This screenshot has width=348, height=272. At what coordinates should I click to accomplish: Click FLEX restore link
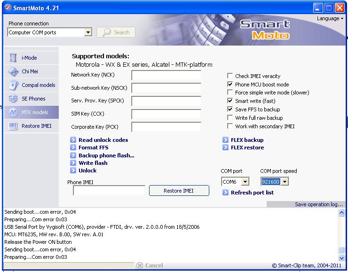point(247,148)
